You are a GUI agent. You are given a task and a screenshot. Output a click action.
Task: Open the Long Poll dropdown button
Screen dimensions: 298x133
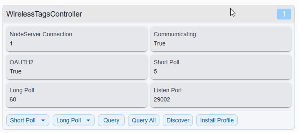pos(74,120)
